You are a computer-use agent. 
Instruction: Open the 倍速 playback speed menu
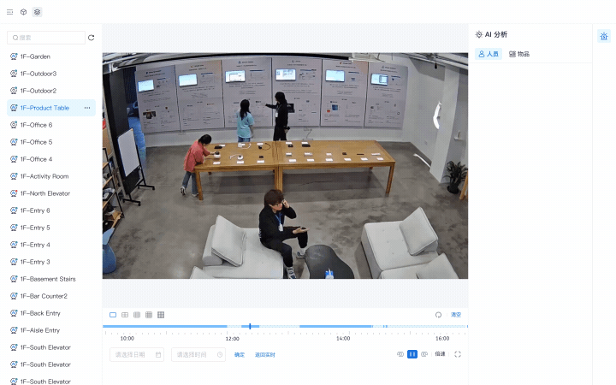tap(440, 354)
